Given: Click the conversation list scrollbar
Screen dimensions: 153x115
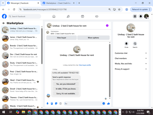Looking at the screenshot, I should (x=42, y=46).
